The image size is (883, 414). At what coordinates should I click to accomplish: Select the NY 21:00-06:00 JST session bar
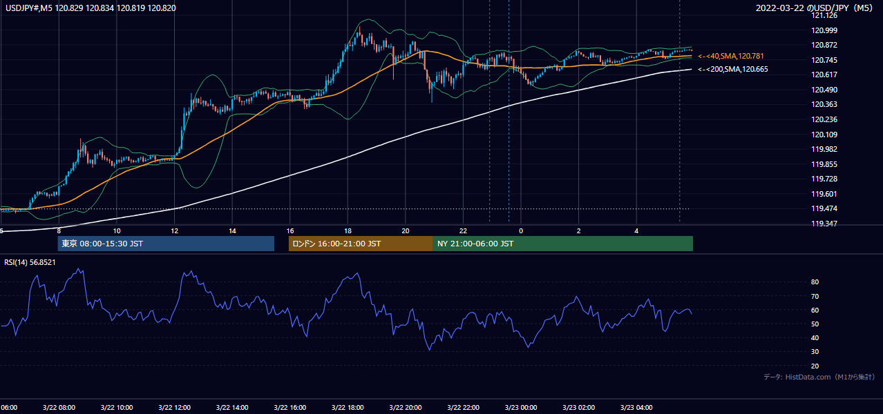tap(563, 244)
